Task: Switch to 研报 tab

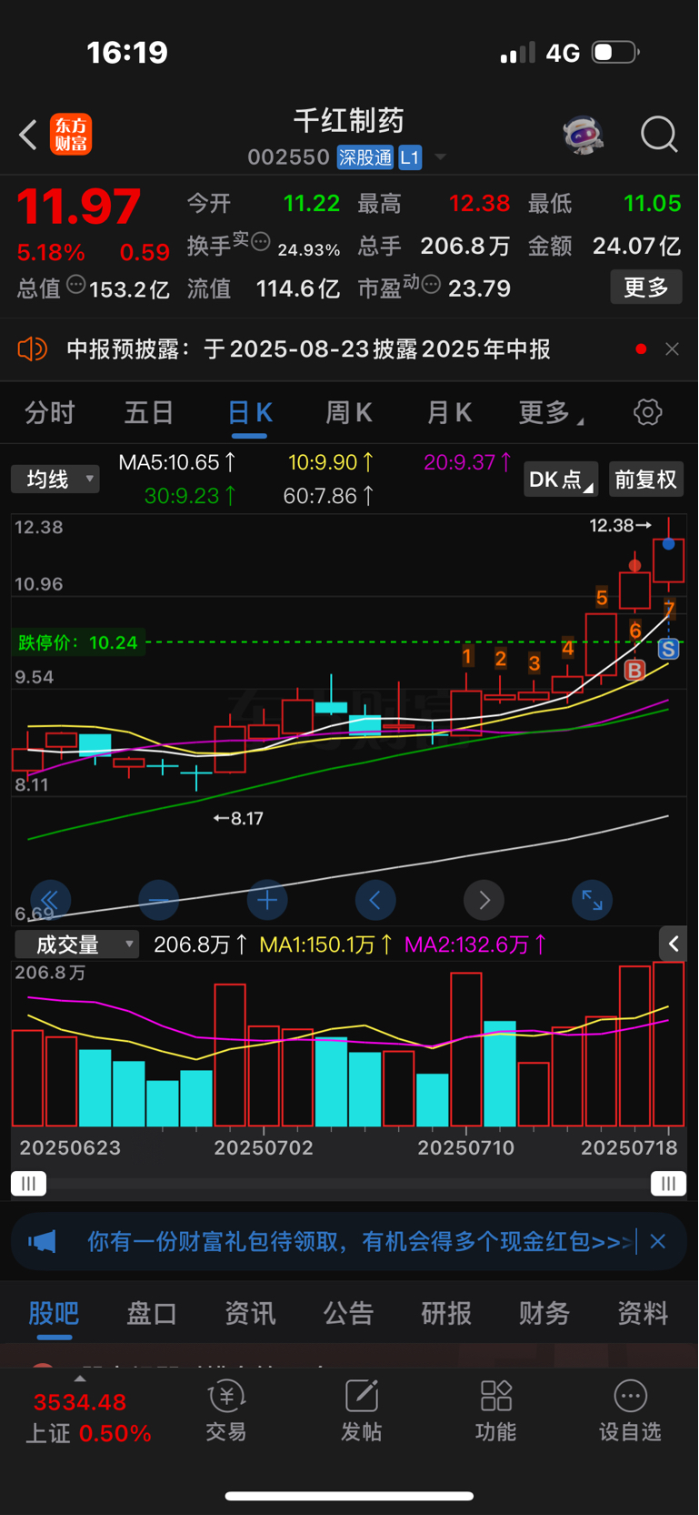Action: pos(446,1313)
